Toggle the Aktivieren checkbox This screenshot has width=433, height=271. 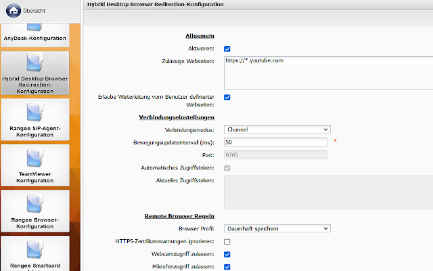227,49
